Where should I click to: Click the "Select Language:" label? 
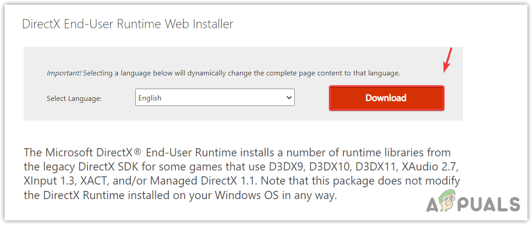point(74,98)
